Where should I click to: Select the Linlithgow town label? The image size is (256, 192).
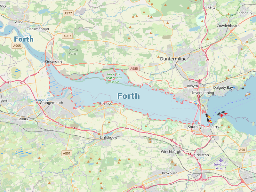coord(108,138)
